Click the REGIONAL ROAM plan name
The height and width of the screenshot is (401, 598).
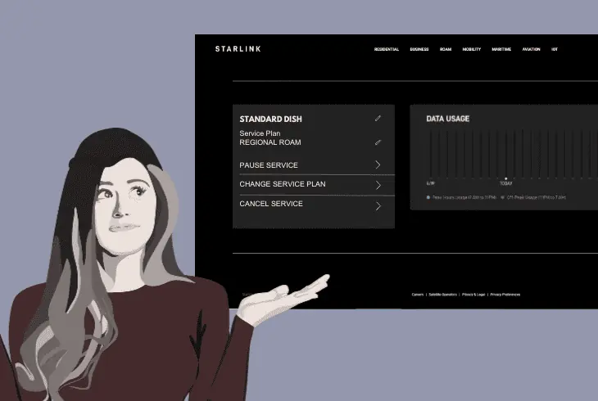tap(270, 142)
